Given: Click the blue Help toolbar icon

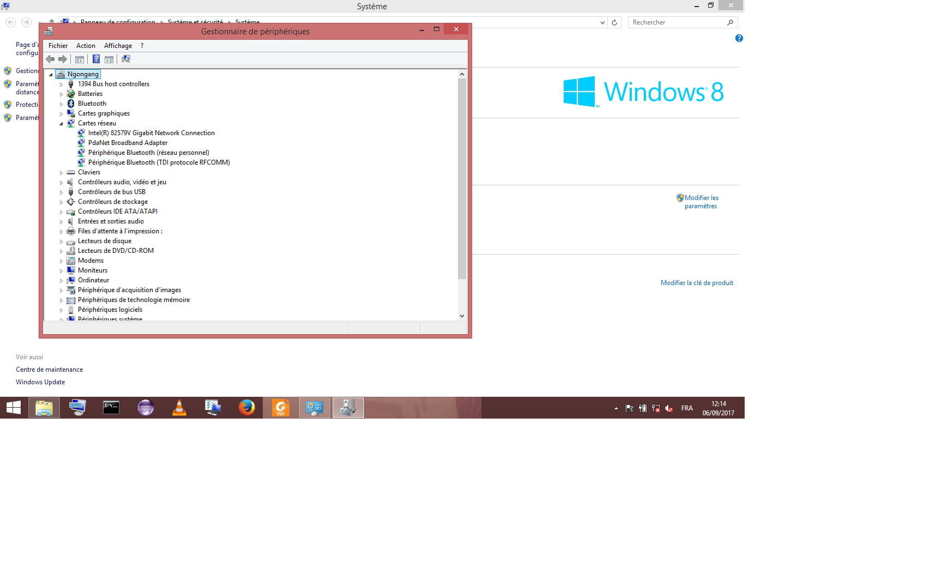Looking at the screenshot, I should click(x=96, y=59).
